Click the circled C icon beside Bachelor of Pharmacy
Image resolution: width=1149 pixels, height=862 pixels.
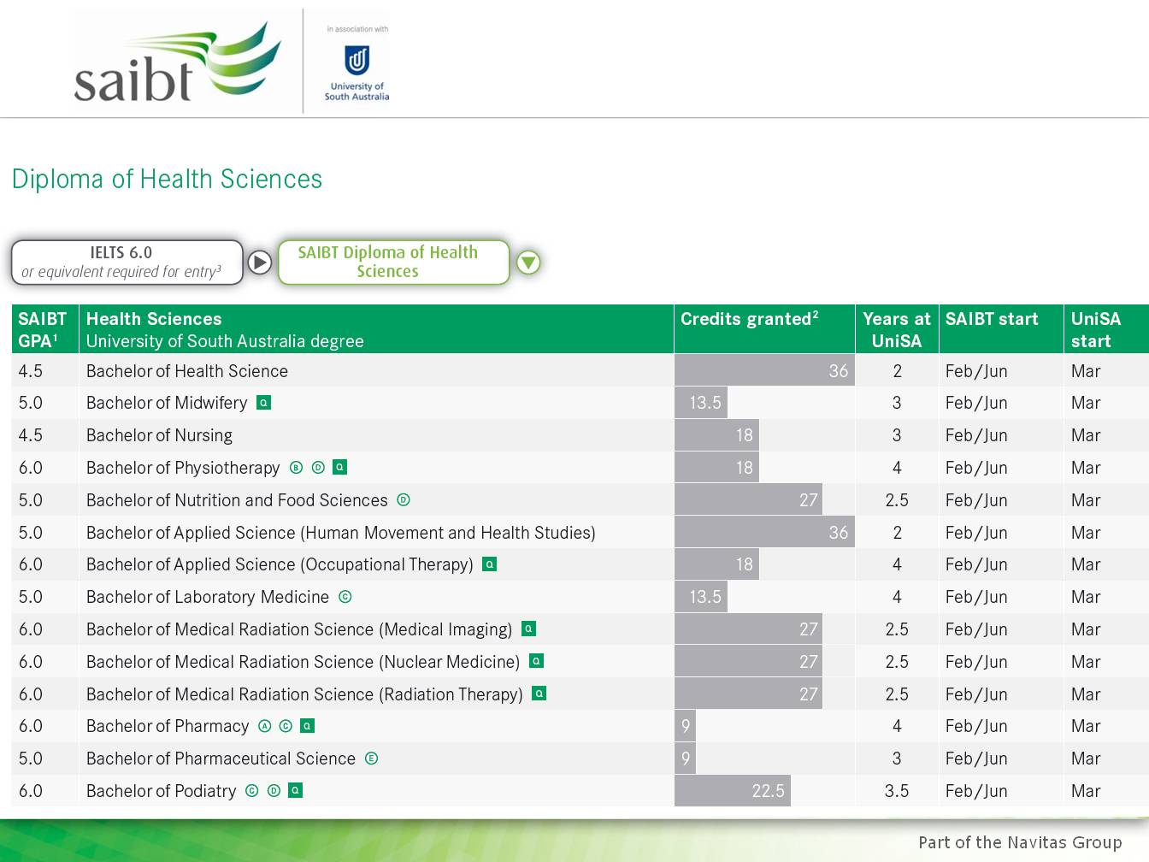(x=286, y=725)
